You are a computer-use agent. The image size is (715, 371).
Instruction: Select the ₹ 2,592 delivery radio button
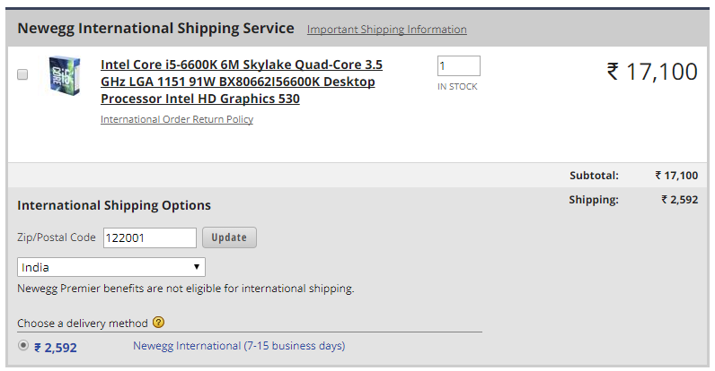tap(23, 346)
